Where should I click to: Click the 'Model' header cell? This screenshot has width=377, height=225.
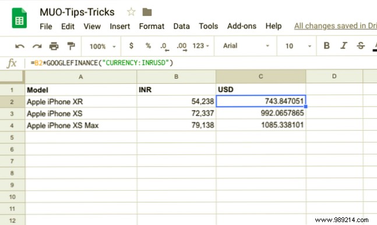pyautogui.click(x=81, y=90)
